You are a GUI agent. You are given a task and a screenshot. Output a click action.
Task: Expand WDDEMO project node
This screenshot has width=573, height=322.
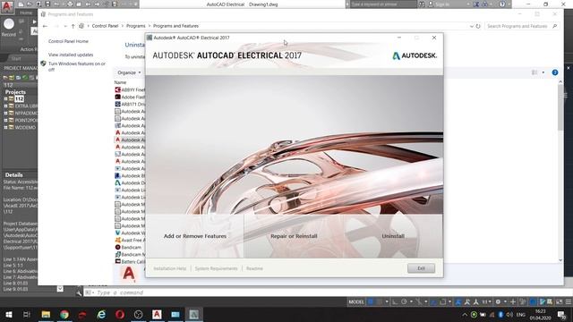pyautogui.click(x=5, y=127)
